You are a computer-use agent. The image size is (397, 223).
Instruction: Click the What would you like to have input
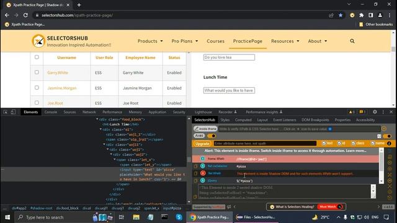click(229, 90)
